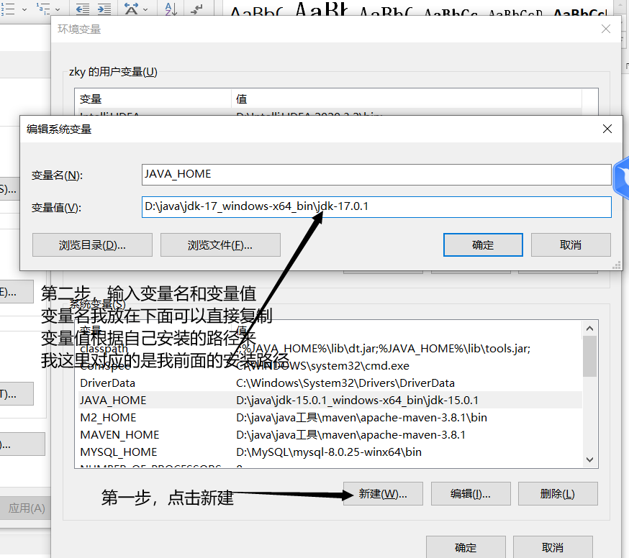Click the decrease indent icon

[x=83, y=9]
